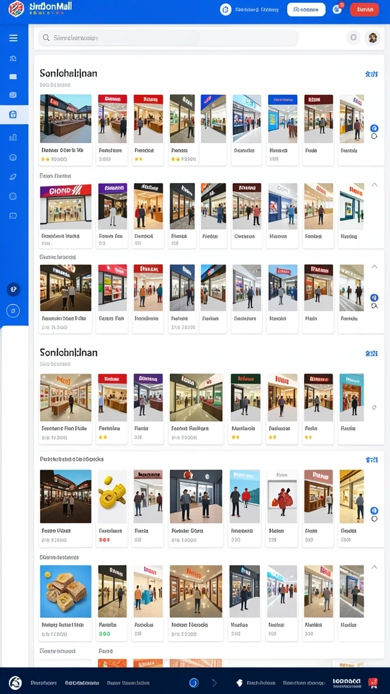Click the blue link at first section header right
This screenshot has width=390, height=694.
pyautogui.click(x=372, y=74)
